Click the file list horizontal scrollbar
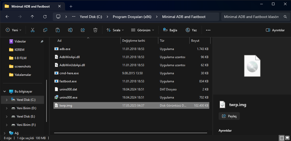The height and width of the screenshot is (141, 291). [x=131, y=133]
